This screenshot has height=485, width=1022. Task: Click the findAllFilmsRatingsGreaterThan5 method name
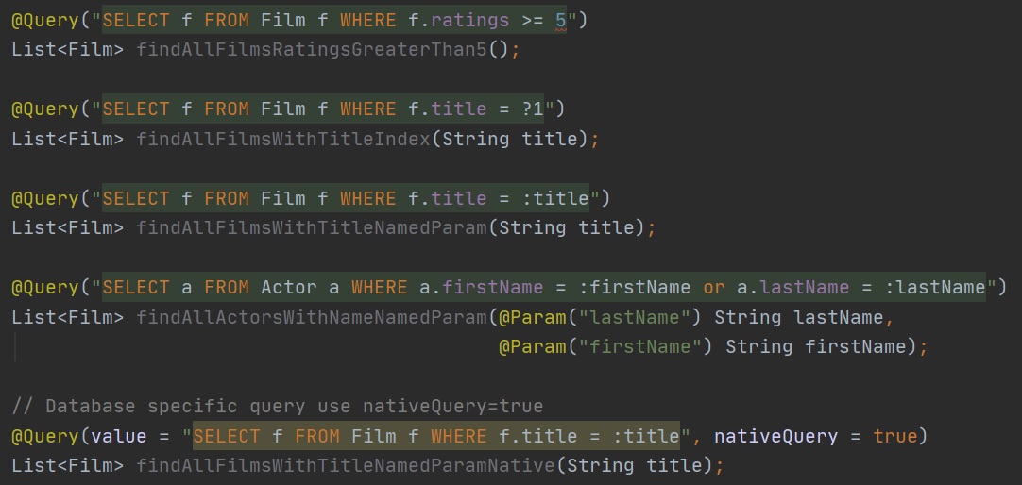coord(312,49)
